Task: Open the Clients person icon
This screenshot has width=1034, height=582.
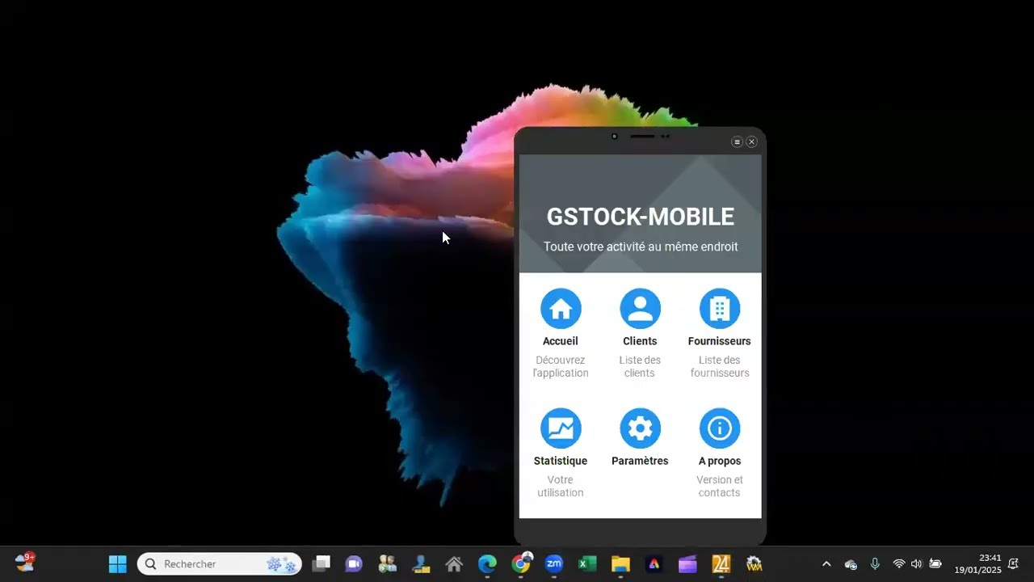Action: (x=640, y=309)
